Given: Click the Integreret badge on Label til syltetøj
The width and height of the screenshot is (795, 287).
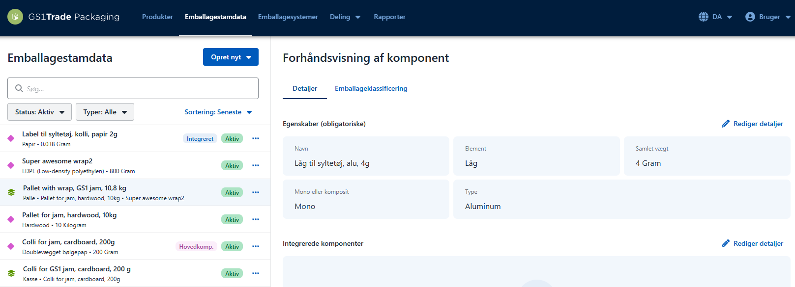Looking at the screenshot, I should click(x=200, y=138).
